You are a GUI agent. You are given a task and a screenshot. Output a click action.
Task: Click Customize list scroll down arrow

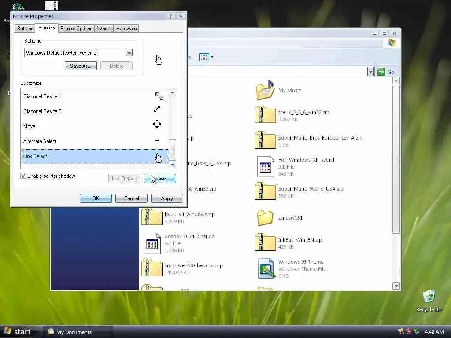point(172,165)
